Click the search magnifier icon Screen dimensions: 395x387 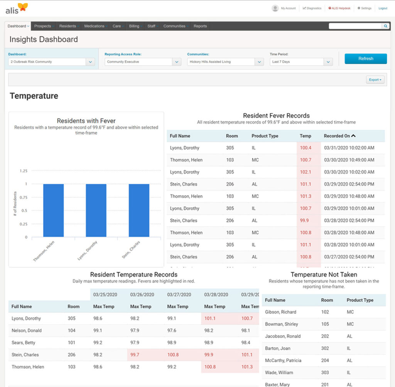[385, 26]
